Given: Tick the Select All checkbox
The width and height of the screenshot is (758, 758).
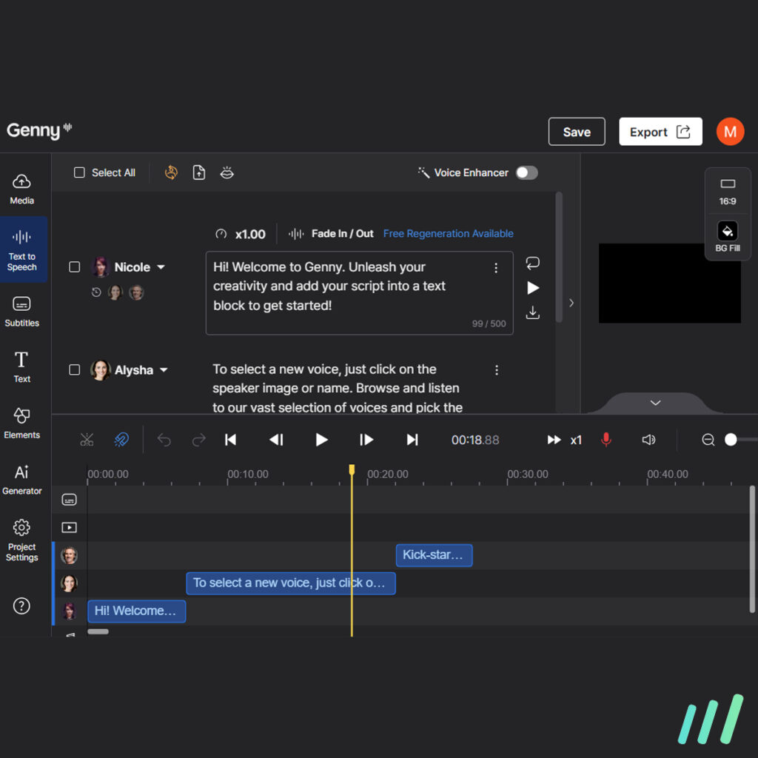Looking at the screenshot, I should coord(79,172).
